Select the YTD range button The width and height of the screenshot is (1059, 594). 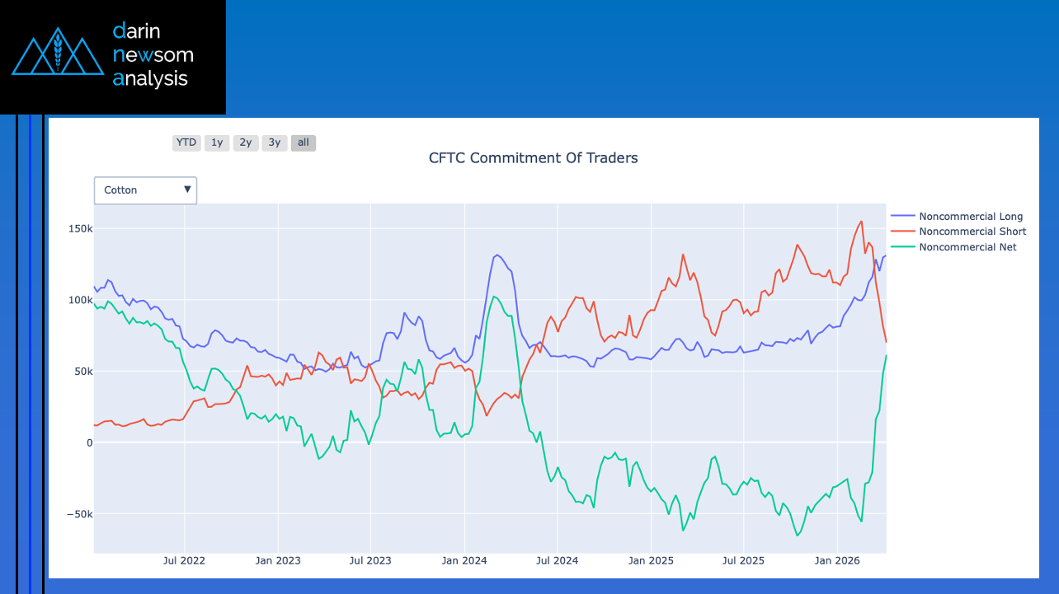[186, 143]
